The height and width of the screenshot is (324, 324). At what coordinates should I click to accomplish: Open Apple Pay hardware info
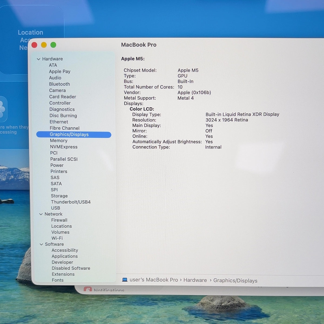60,72
